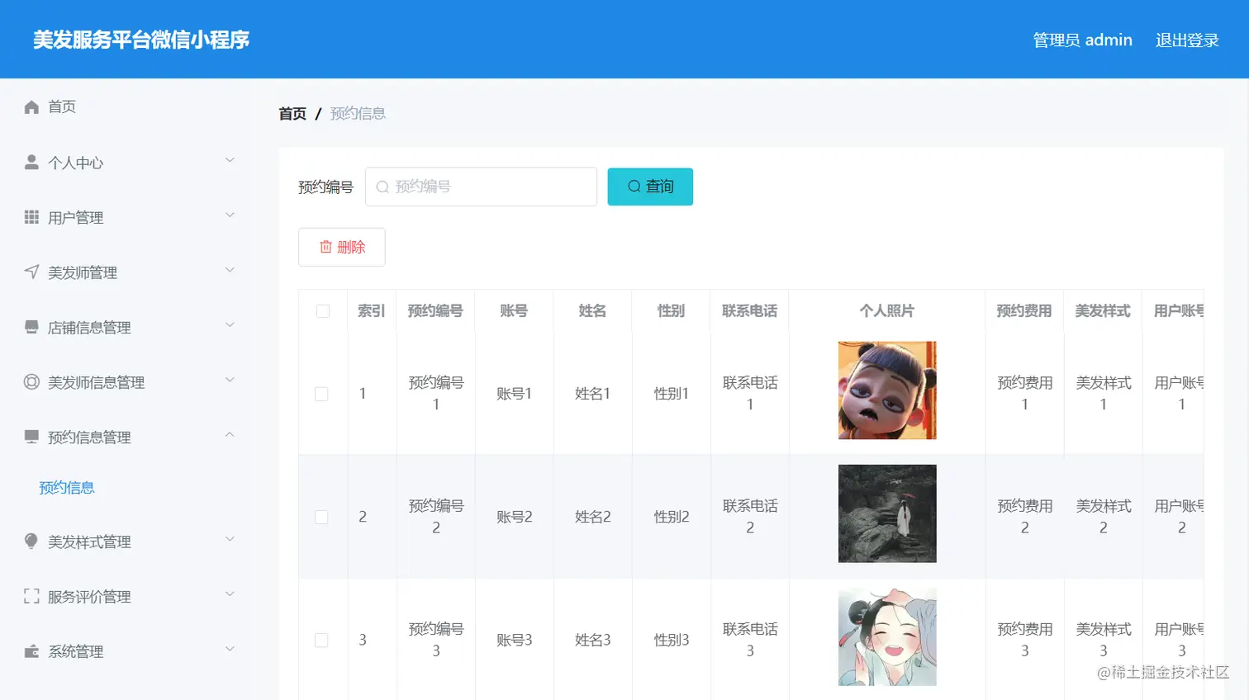Expand the 美发师管理 chevron
The height and width of the screenshot is (700, 1249).
click(230, 270)
